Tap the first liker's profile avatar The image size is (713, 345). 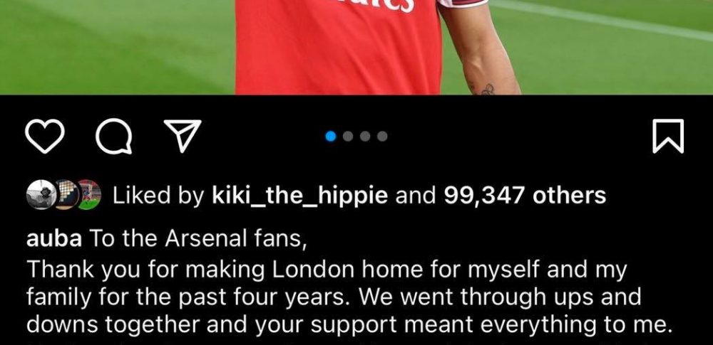point(41,195)
